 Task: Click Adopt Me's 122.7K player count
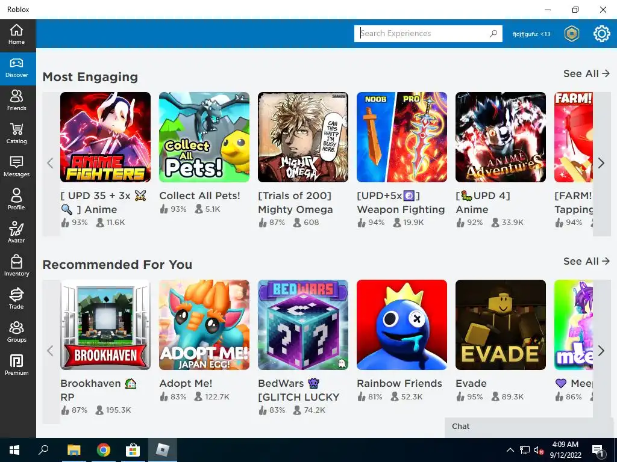pos(212,397)
